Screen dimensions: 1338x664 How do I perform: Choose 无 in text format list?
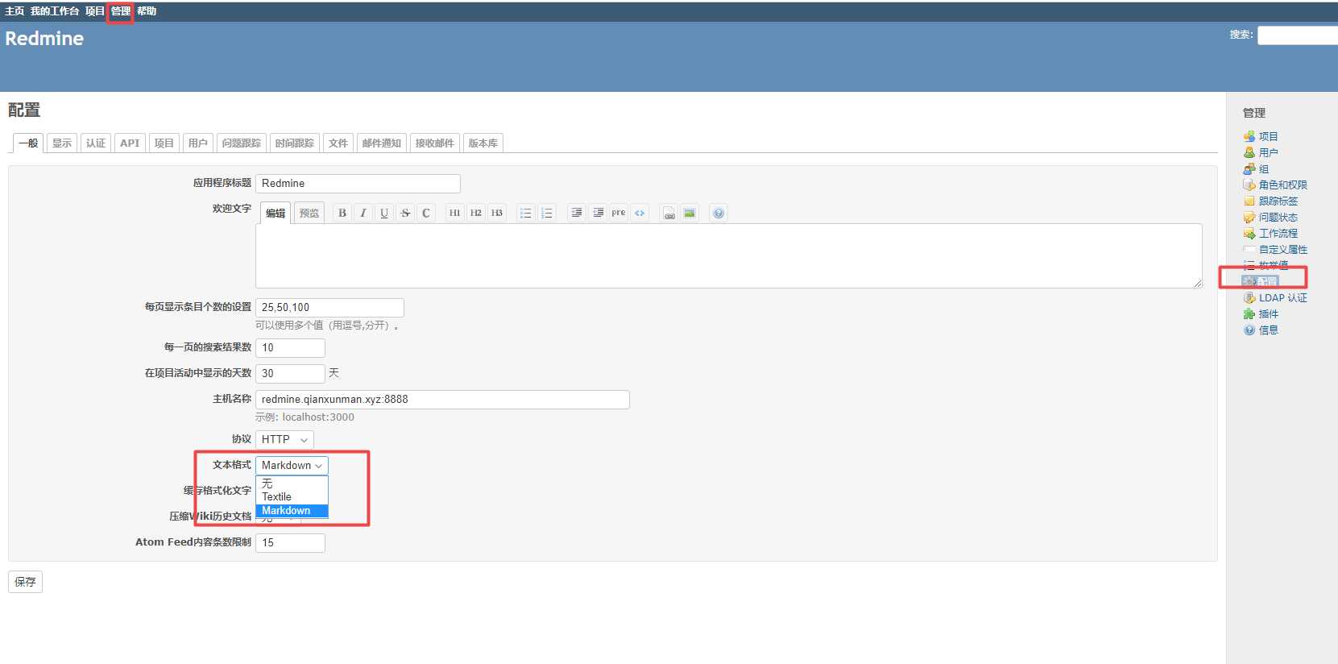click(x=292, y=483)
